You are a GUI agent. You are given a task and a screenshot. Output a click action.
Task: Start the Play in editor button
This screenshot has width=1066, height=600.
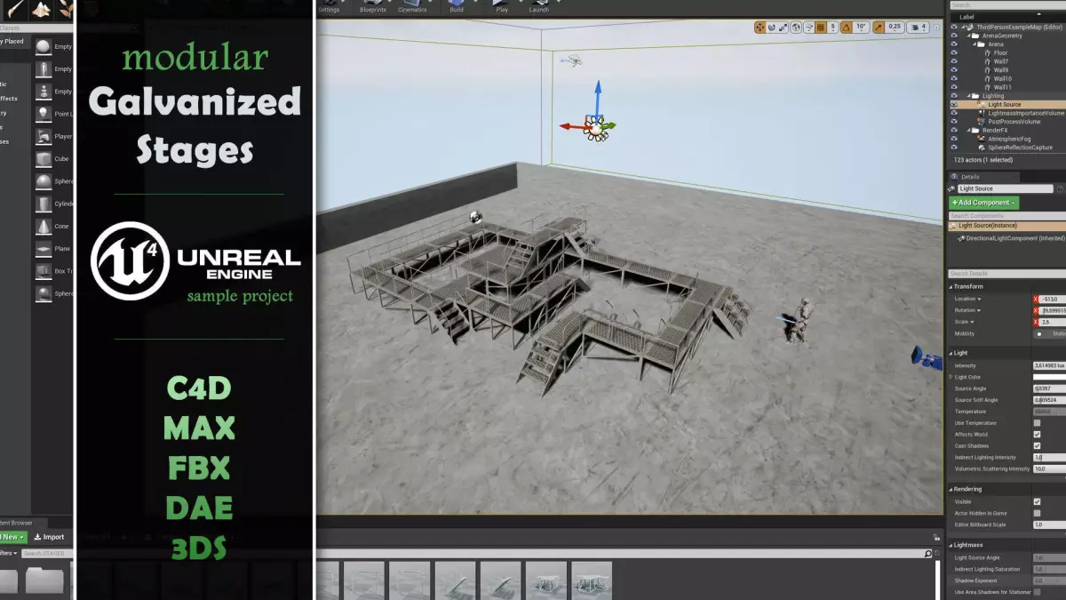point(502,7)
